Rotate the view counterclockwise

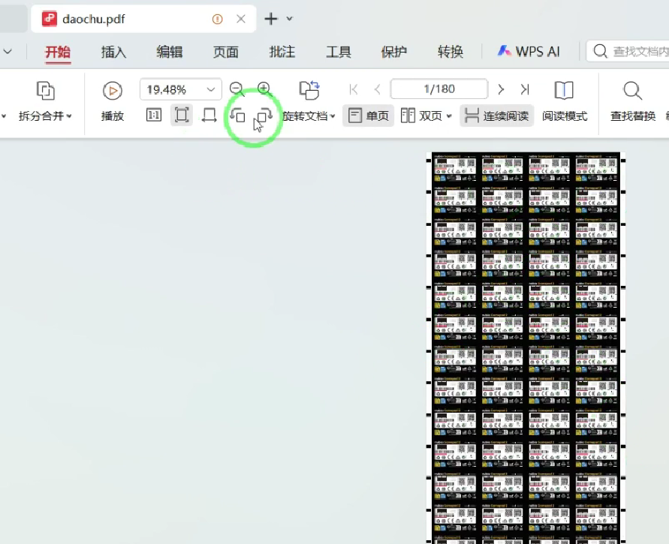[x=237, y=115]
